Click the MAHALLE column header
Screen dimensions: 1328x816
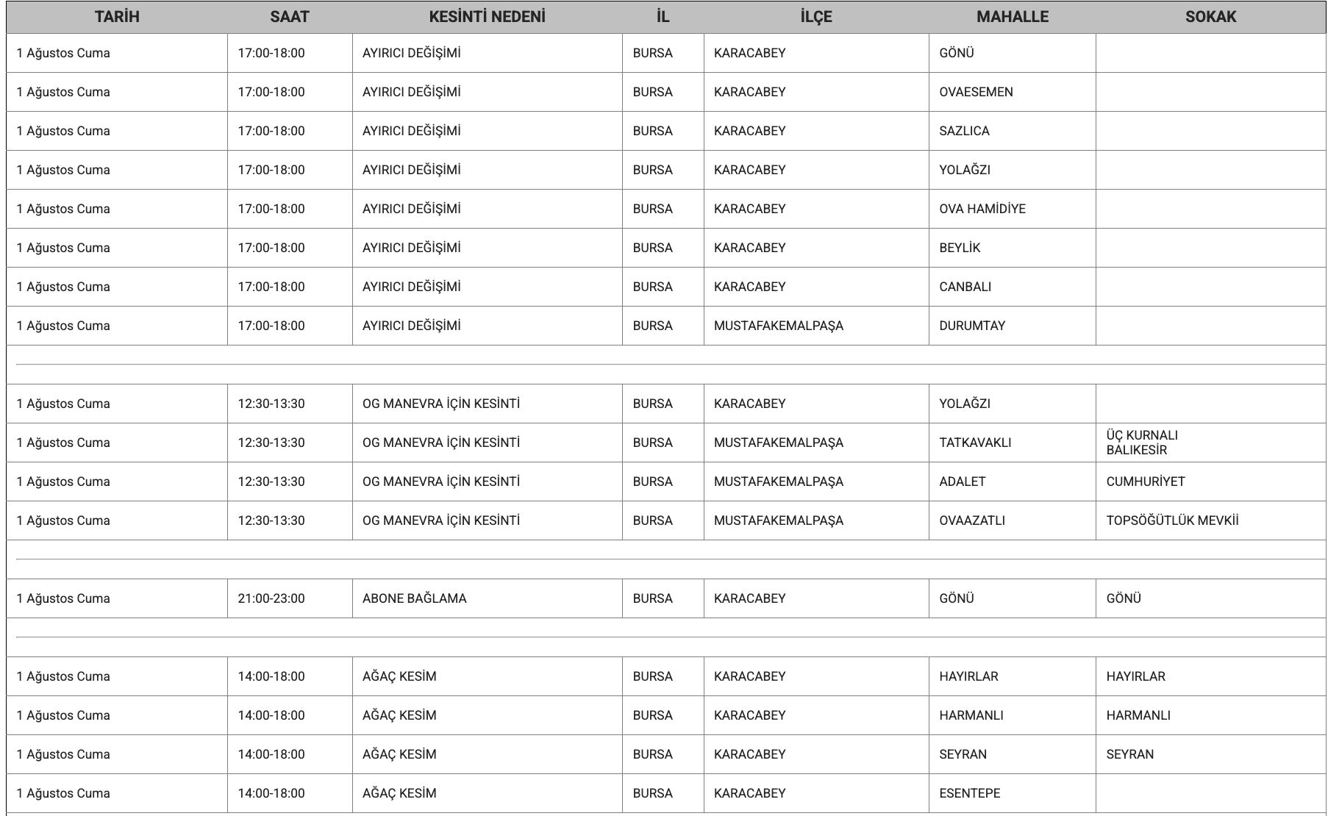tap(1012, 17)
